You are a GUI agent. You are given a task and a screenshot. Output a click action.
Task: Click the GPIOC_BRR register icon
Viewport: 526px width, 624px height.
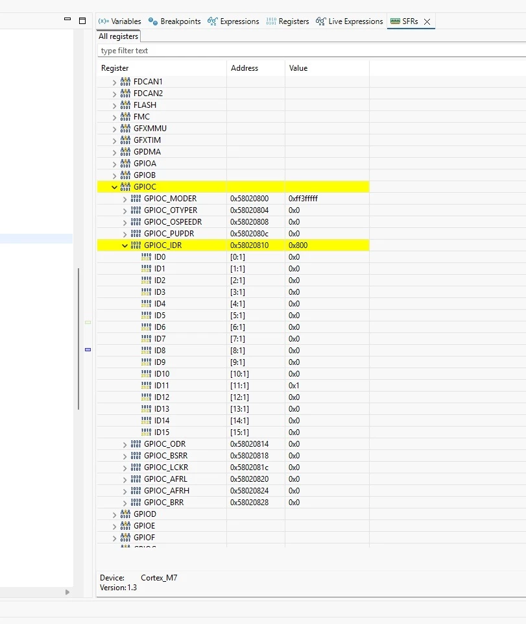coord(136,502)
